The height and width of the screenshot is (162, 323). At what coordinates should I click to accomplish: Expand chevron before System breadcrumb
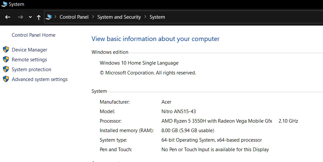point(145,17)
